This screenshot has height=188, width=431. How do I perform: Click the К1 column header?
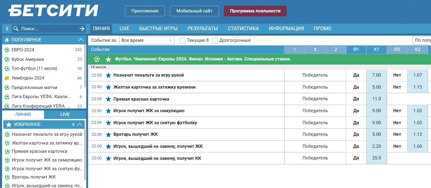[377, 50]
